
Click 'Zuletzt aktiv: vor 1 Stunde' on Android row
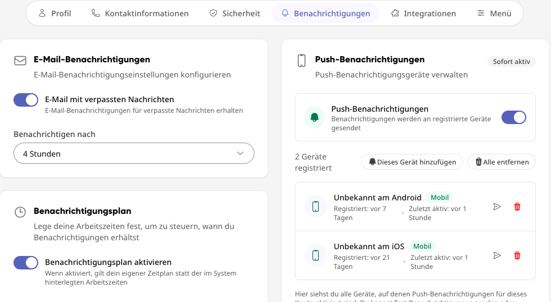(x=437, y=213)
